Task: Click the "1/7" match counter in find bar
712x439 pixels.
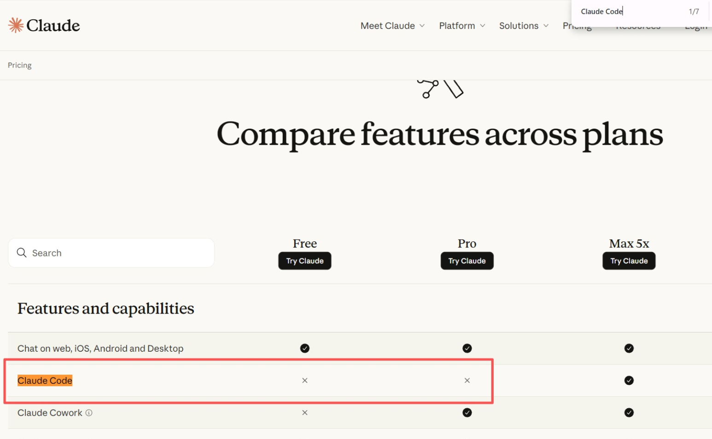Action: (694, 11)
